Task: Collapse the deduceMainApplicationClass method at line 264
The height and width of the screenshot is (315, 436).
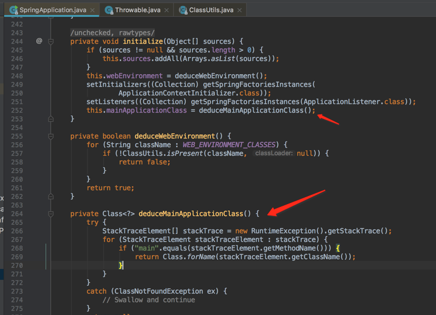Action: tap(51, 214)
